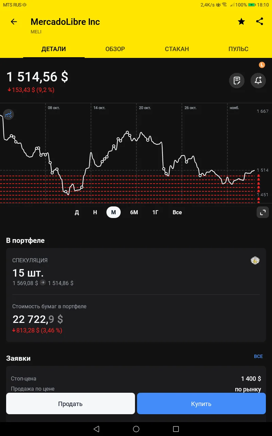
Task: Tap the top red alert bell by 1 514
Action: tap(258, 176)
